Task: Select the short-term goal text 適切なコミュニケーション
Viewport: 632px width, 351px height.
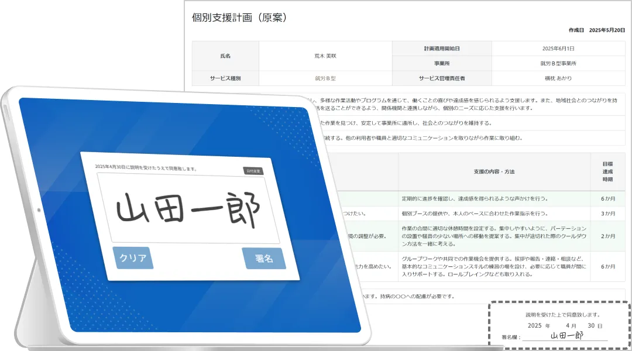Action: coord(423,138)
